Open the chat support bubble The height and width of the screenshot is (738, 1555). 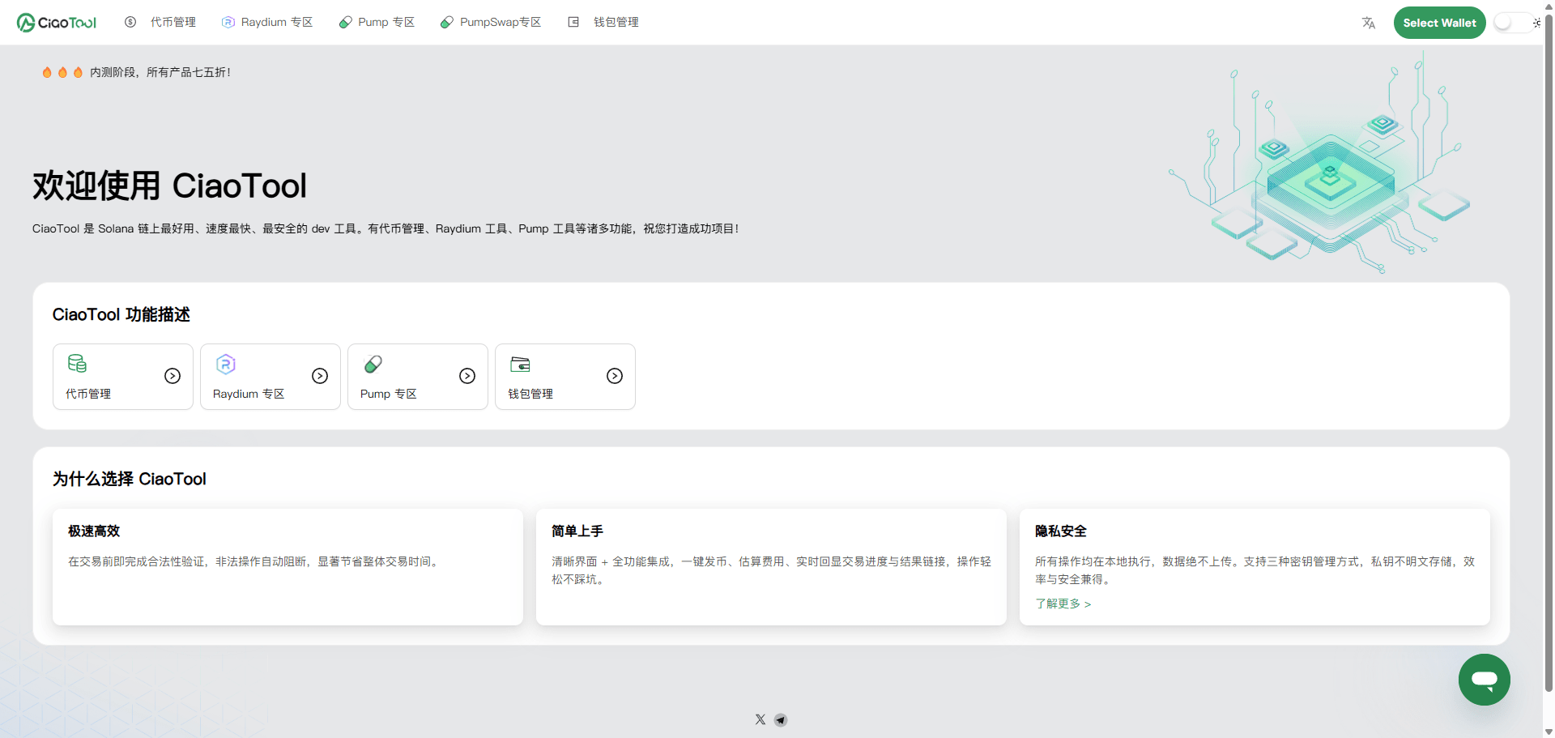point(1484,680)
